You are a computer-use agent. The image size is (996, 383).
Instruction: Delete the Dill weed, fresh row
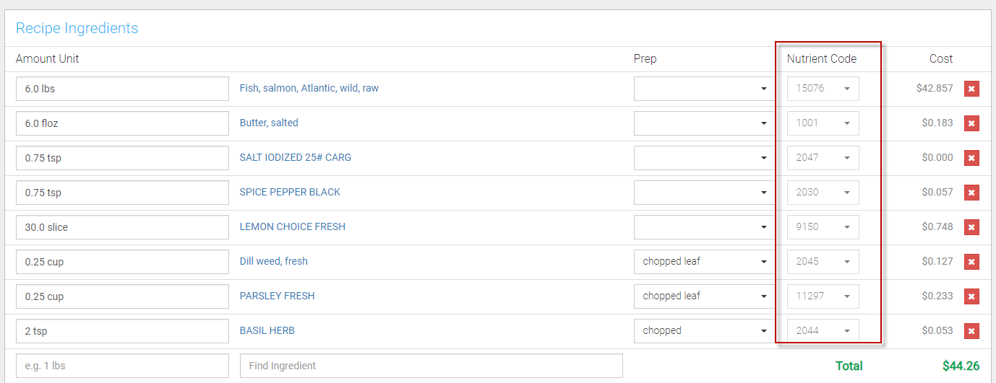971,262
